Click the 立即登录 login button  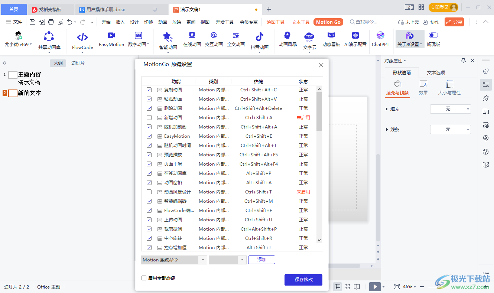[x=443, y=7]
